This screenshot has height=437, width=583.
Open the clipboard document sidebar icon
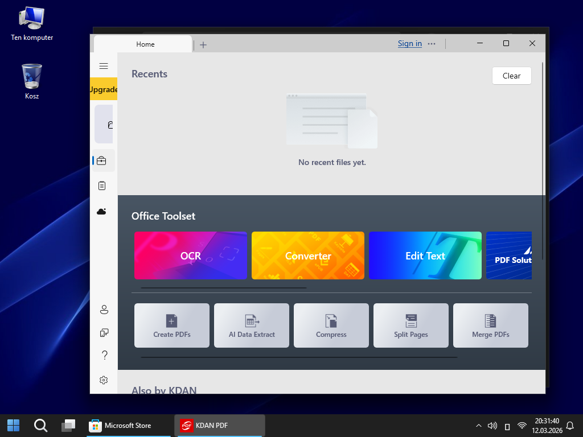click(x=102, y=185)
